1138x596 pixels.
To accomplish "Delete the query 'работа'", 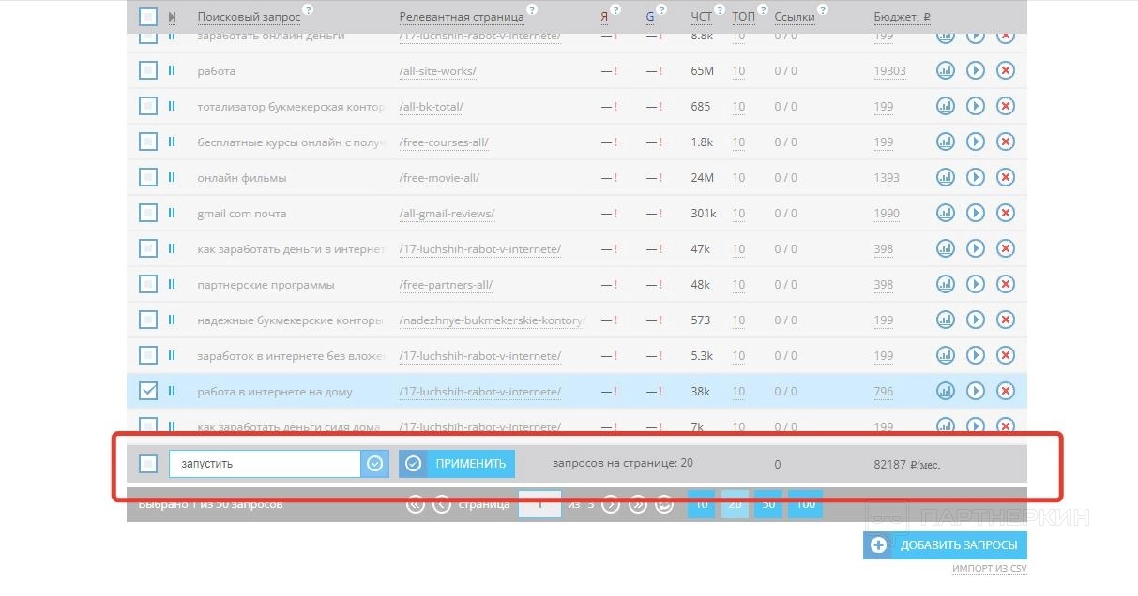I will pyautogui.click(x=1005, y=70).
